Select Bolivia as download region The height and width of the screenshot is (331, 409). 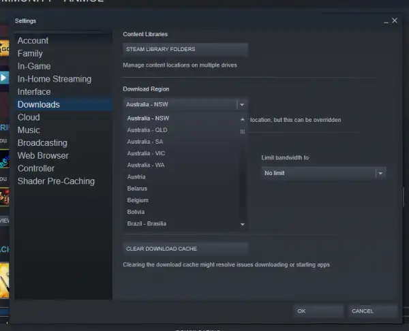[x=182, y=212]
